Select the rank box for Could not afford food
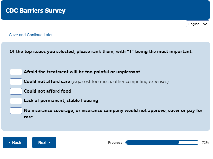Image resolution: width=213 pixels, height=159 pixels. [16, 91]
